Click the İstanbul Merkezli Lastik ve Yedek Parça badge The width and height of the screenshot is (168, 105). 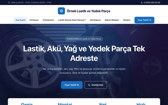click(x=84, y=39)
